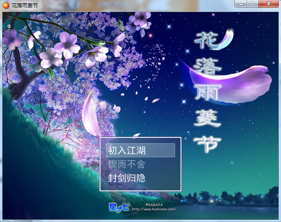Click the disabled maximize button
Screen dimensions: 281x222
(253, 4)
